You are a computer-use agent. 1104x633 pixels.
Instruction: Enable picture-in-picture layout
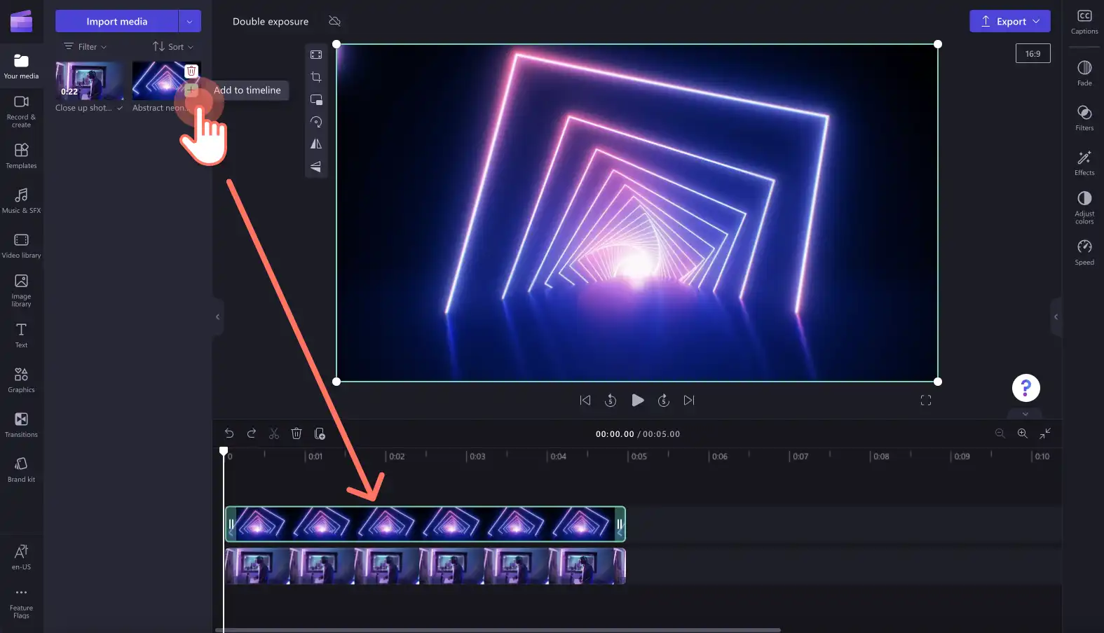[x=316, y=99]
